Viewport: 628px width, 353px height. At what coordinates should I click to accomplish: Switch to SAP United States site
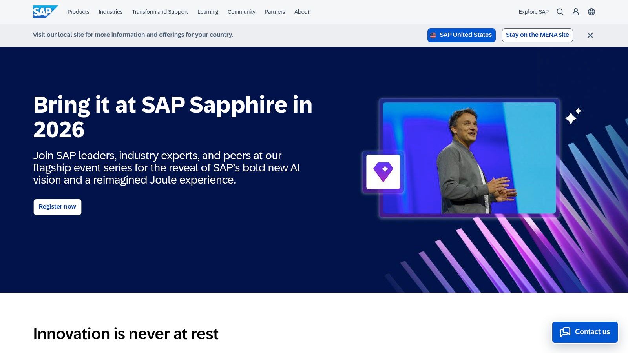pyautogui.click(x=461, y=35)
